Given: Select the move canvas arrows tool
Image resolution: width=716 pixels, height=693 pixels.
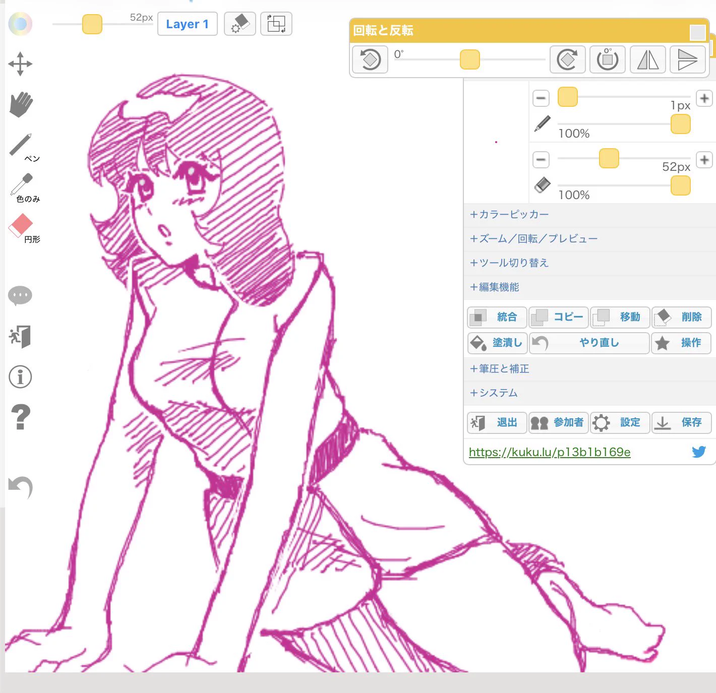Looking at the screenshot, I should [20, 64].
